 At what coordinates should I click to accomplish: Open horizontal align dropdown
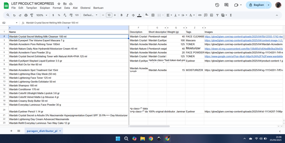click(x=169, y=15)
